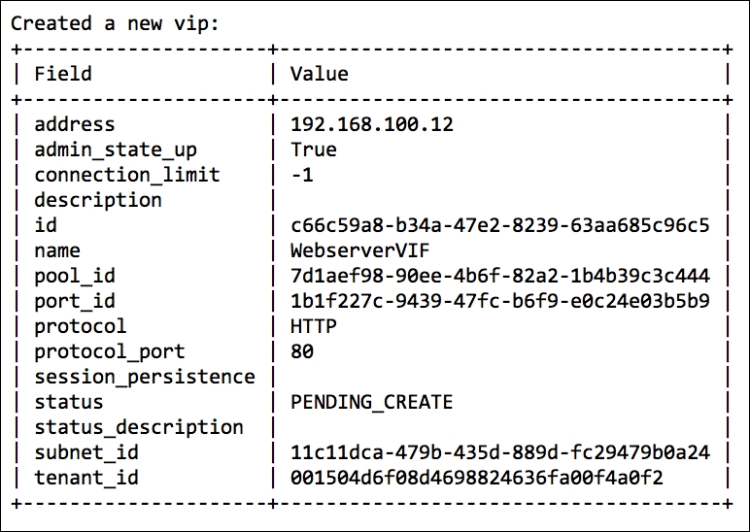Select the port_id value starting with 1b1f227c
This screenshot has width=750, height=532.
pos(499,301)
